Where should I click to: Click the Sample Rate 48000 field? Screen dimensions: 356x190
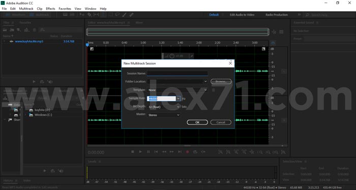coord(161,99)
